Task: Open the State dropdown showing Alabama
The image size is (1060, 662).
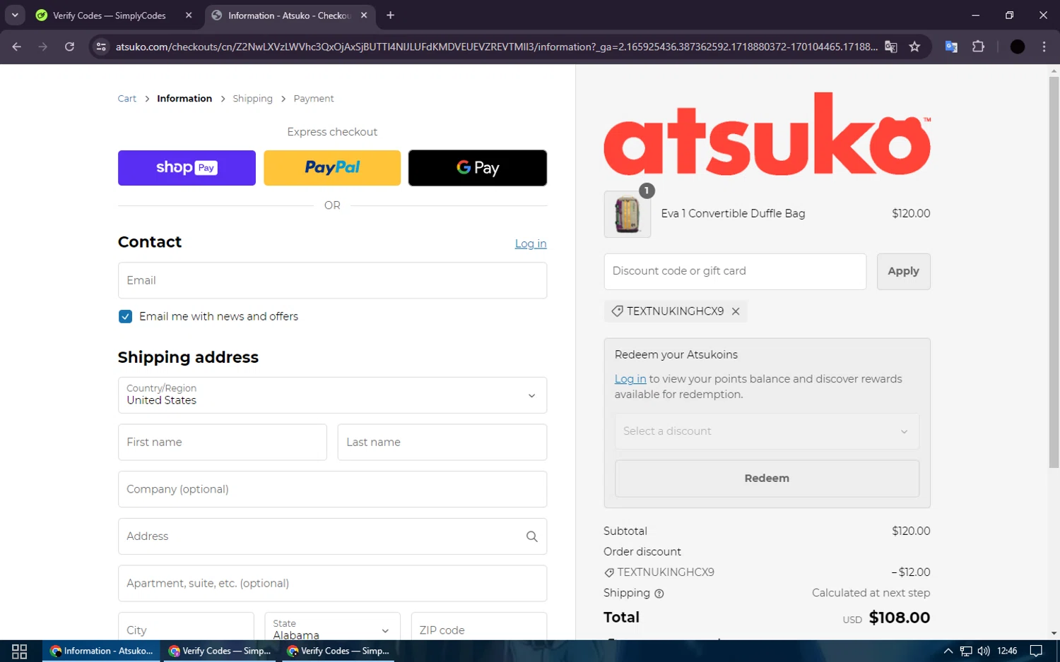Action: [332, 627]
